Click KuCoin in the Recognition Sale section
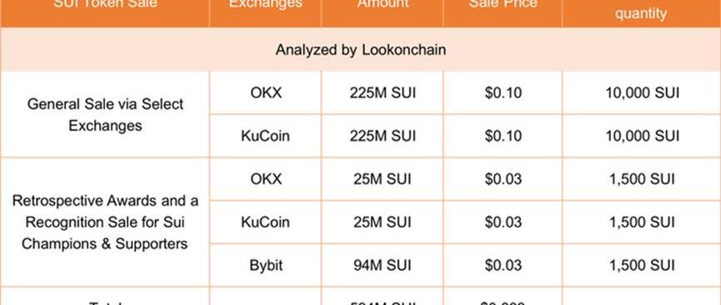The height and width of the screenshot is (305, 721). tap(265, 222)
